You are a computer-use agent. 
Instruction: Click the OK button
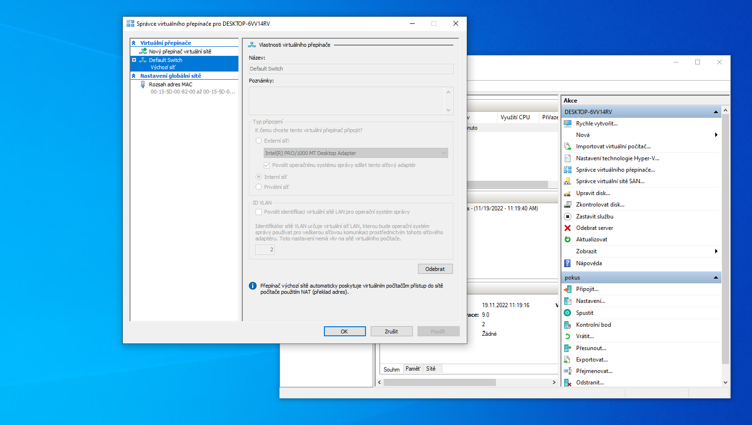coord(344,332)
